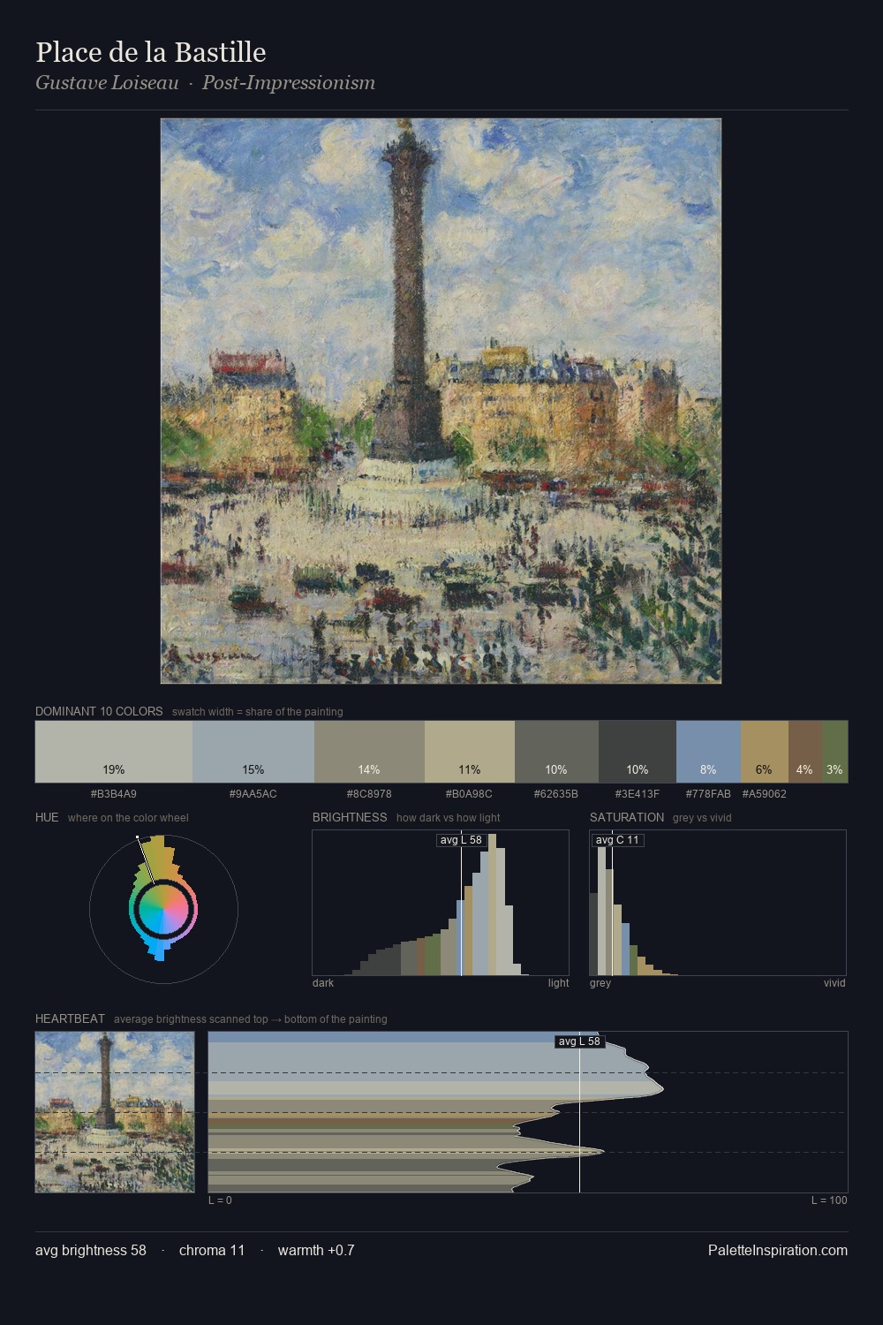Click hex code "#62635B"

click(x=556, y=794)
